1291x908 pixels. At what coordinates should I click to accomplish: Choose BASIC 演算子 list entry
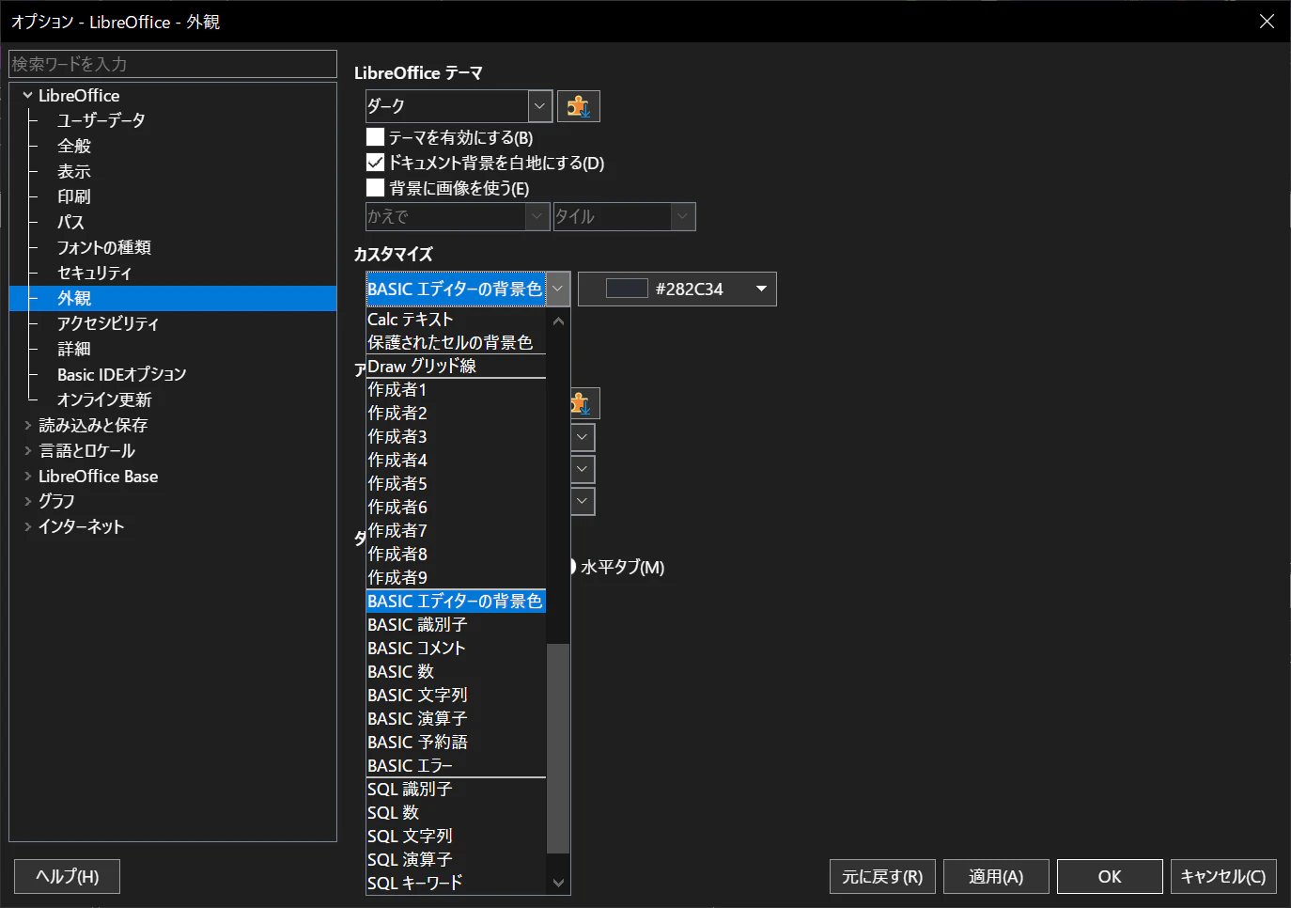(x=457, y=719)
